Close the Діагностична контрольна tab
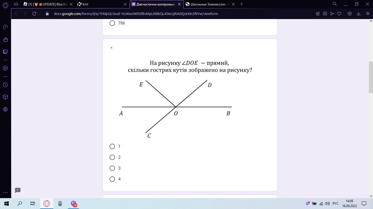373x209 pixels. (179, 4)
